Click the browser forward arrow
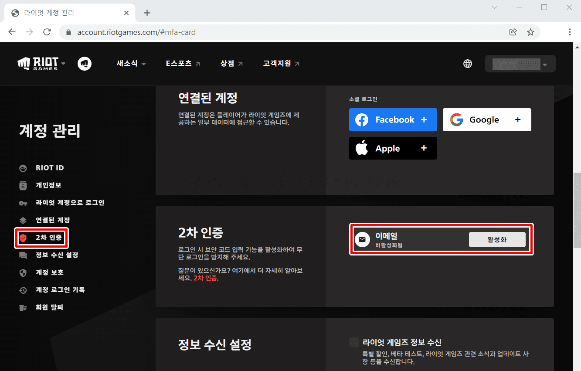The width and height of the screenshot is (581, 371). (x=29, y=32)
